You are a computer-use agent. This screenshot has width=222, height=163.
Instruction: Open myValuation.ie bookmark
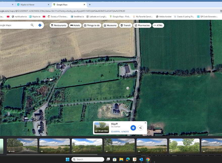19,17
